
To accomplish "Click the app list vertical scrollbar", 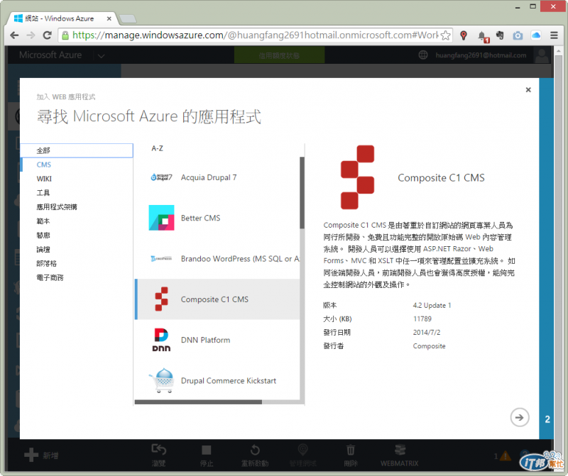I will pos(302,192).
